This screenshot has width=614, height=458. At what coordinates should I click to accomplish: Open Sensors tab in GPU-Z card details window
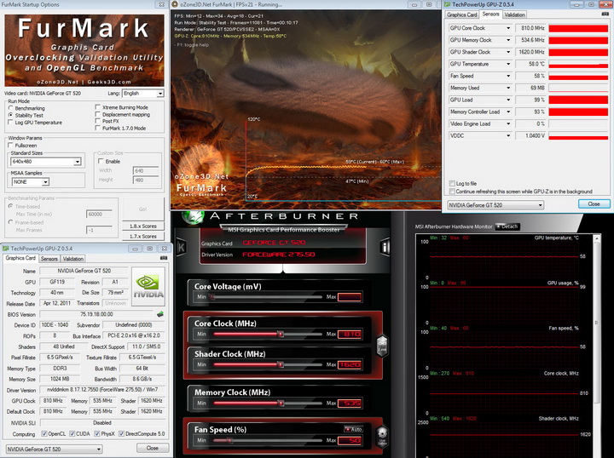(x=49, y=259)
